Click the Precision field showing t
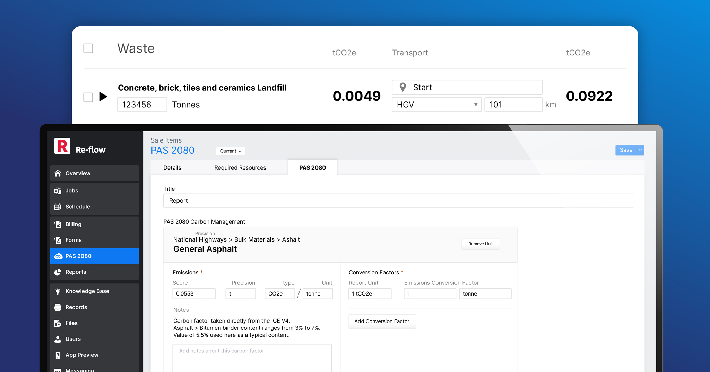This screenshot has width=710, height=372. tap(241, 294)
